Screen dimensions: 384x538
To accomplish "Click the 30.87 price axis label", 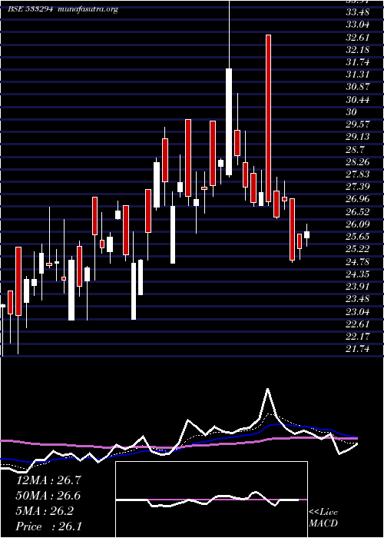I will click(358, 87).
